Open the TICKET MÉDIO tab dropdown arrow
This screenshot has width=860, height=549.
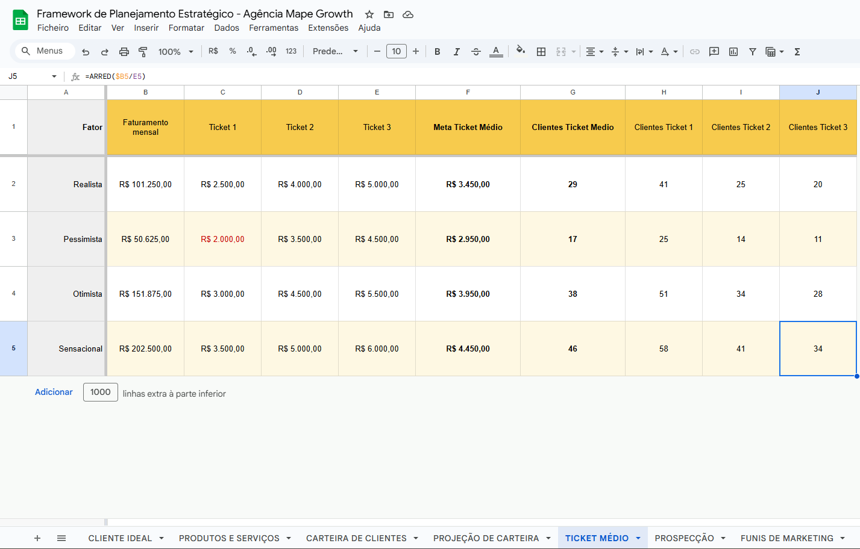638,538
